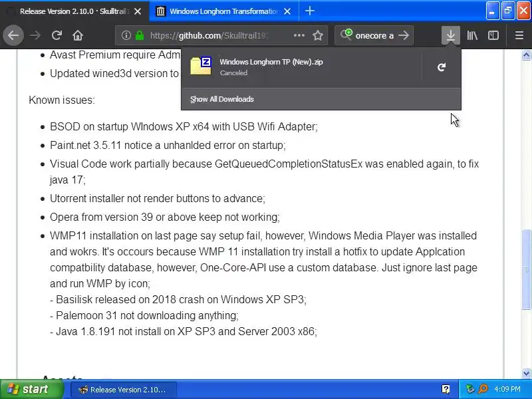Click the green padlock security icon
Viewport: 532px width, 399px height.
(140, 35)
